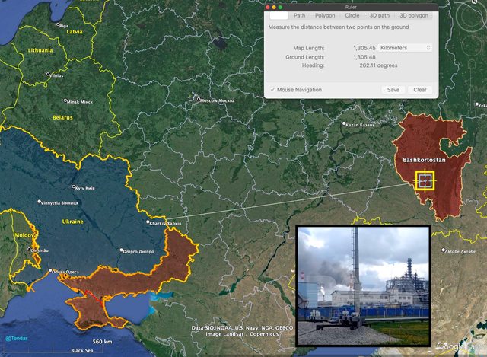Viewport: 487px width, 357px height.
Task: Select the Aktobe placemark icon
Action: click(443, 250)
